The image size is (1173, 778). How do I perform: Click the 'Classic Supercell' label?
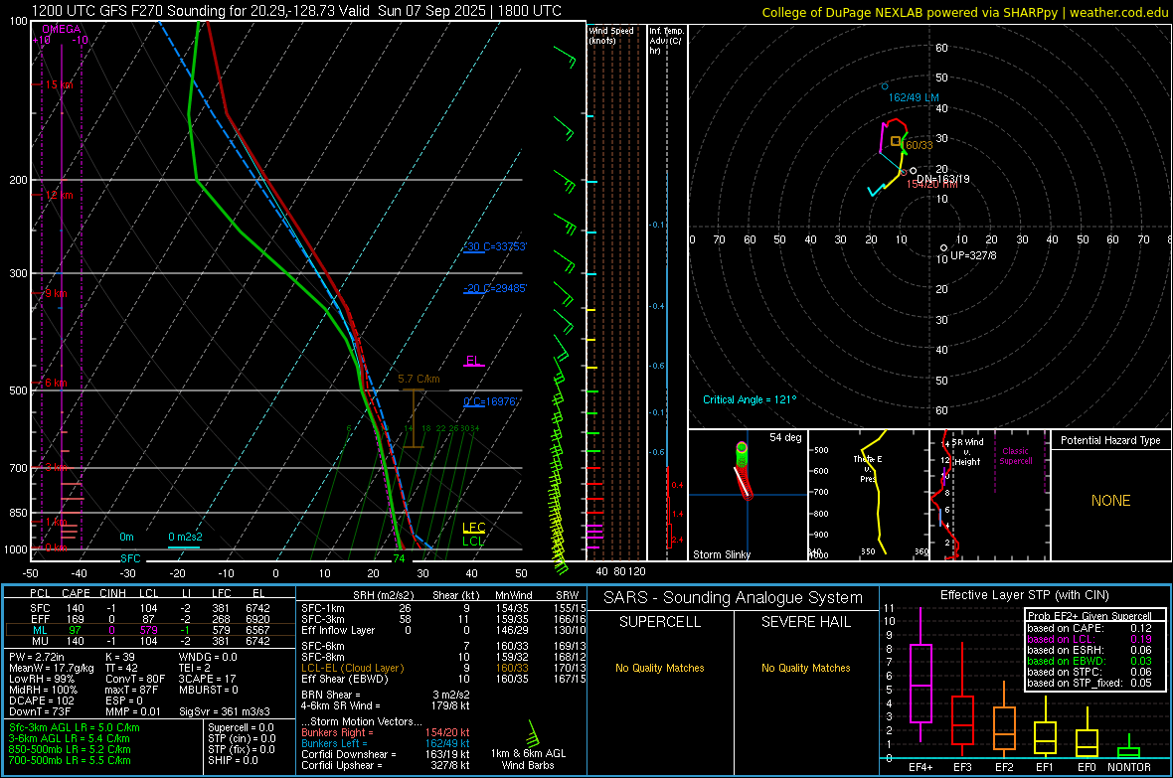click(1015, 456)
